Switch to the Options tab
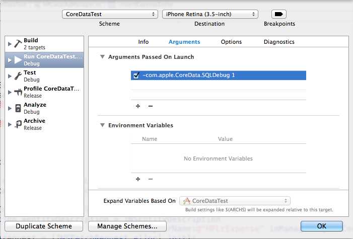The height and width of the screenshot is (239, 353). coord(231,42)
